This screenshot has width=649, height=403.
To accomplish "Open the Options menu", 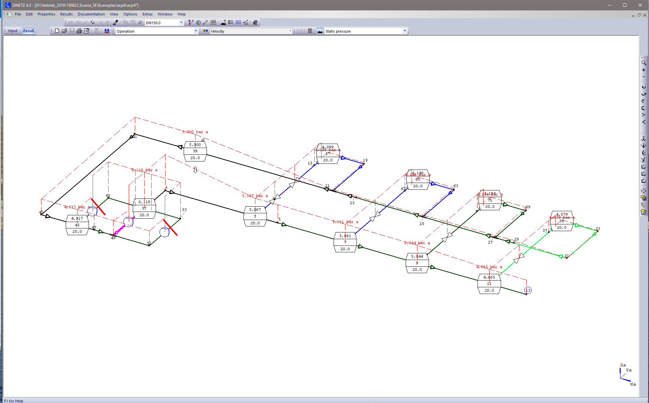I will pyautogui.click(x=130, y=14).
